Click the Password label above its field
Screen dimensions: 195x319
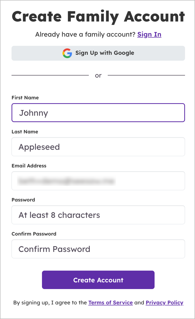click(23, 200)
